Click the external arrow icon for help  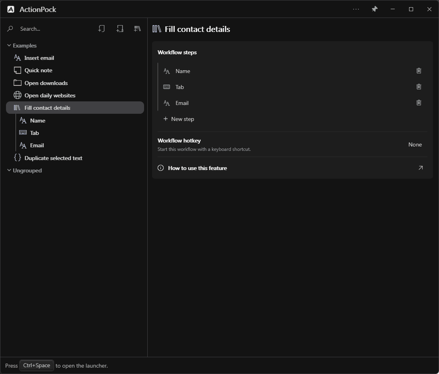pos(421,168)
